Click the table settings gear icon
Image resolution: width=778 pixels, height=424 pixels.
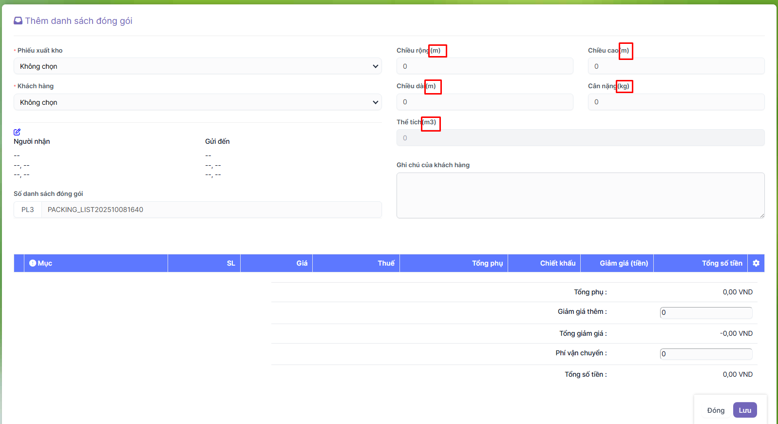(x=756, y=263)
